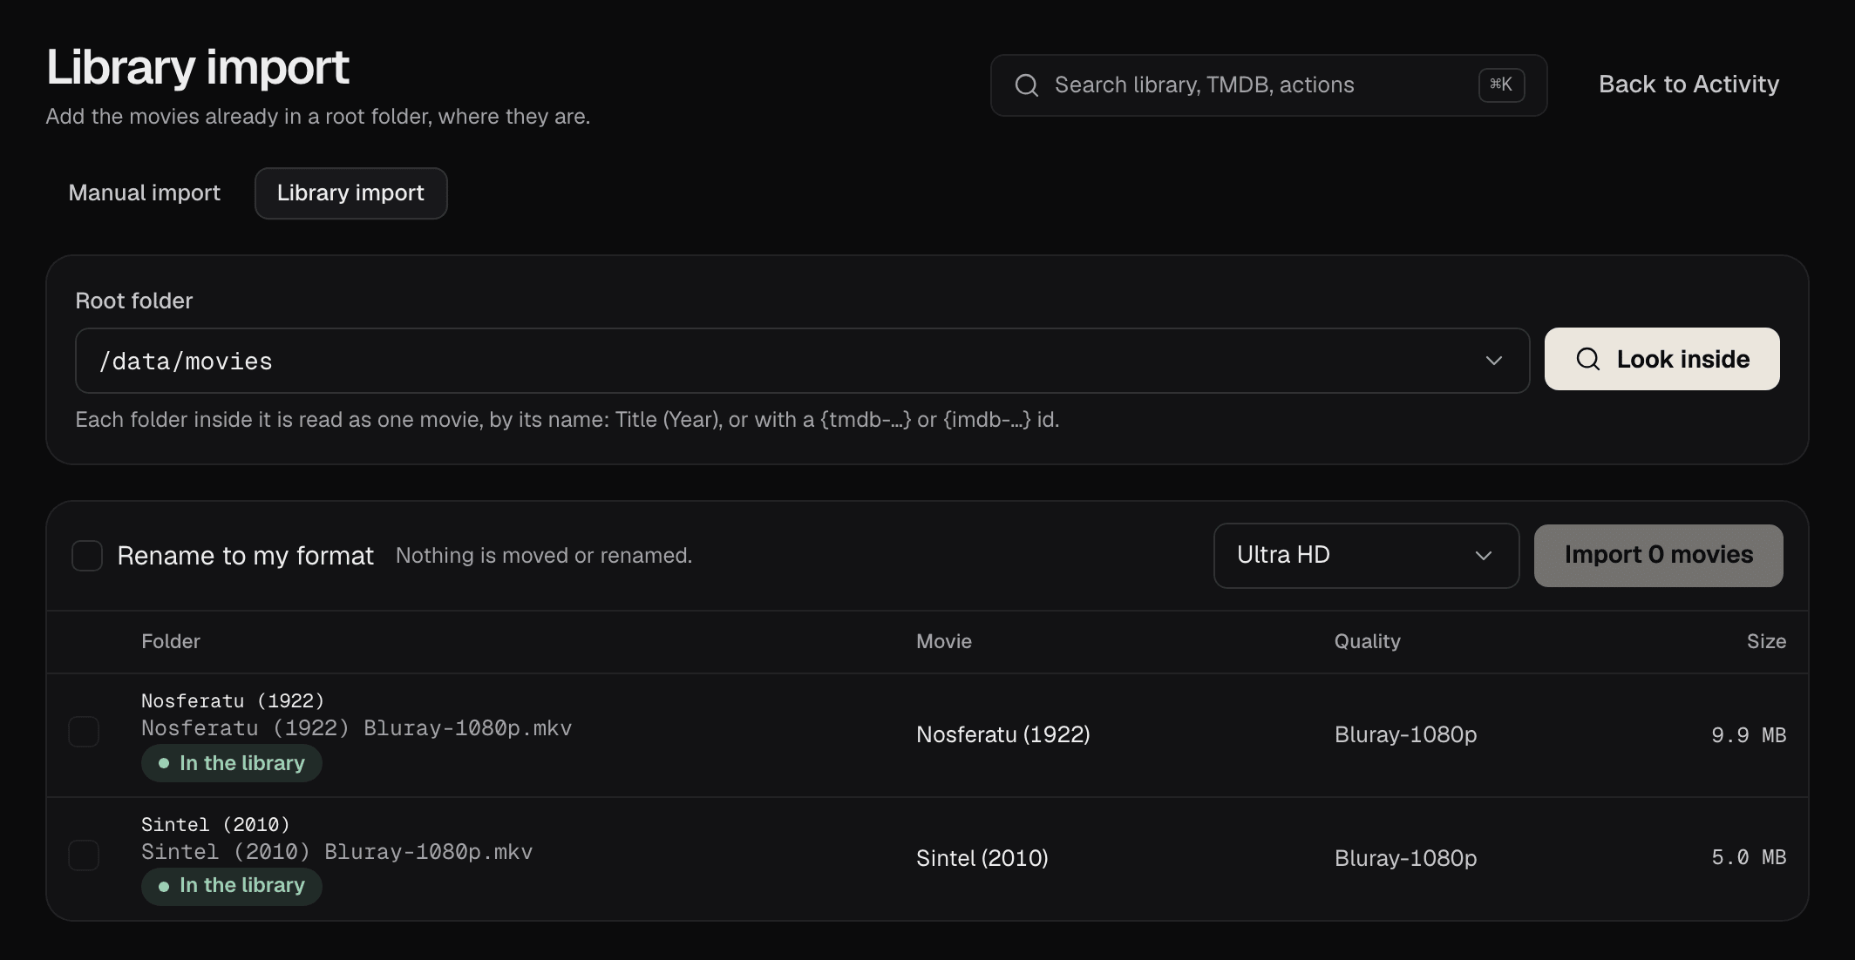Click Nosferatu's In the library badge
1855x960 pixels.
[x=232, y=763]
